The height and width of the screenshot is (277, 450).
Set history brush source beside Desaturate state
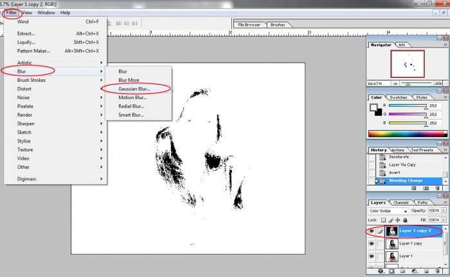click(x=372, y=157)
